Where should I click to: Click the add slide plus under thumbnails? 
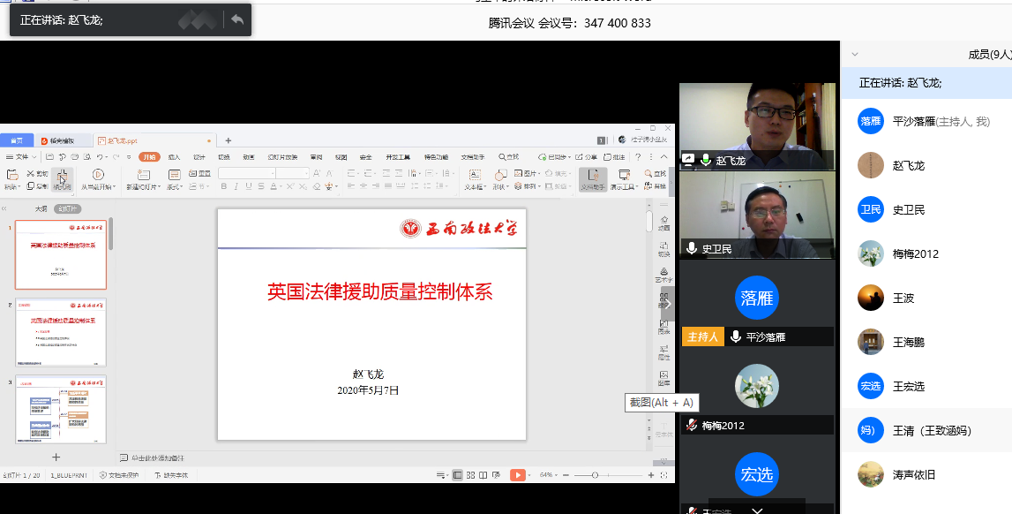(56, 457)
